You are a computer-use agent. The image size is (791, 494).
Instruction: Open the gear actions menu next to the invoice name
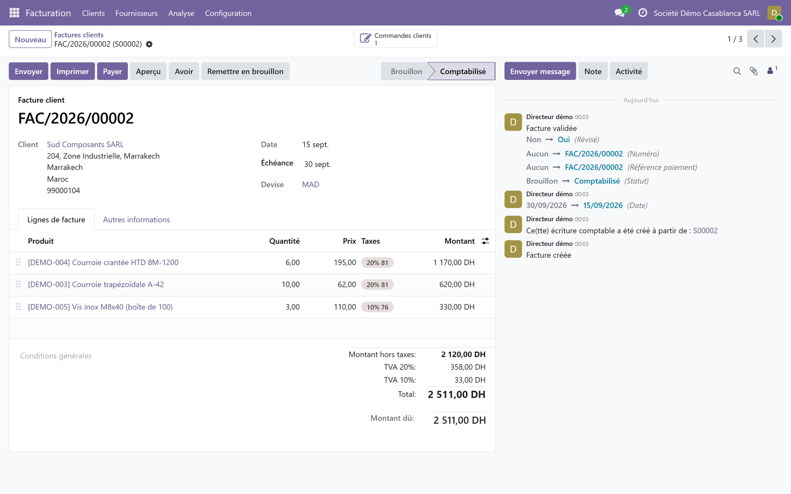[x=149, y=44]
